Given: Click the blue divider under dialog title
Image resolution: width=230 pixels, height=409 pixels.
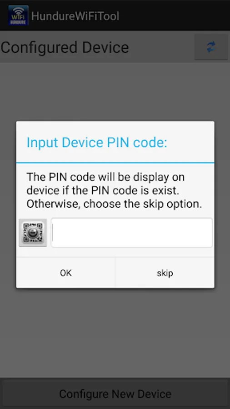Looking at the screenshot, I should point(115,163).
